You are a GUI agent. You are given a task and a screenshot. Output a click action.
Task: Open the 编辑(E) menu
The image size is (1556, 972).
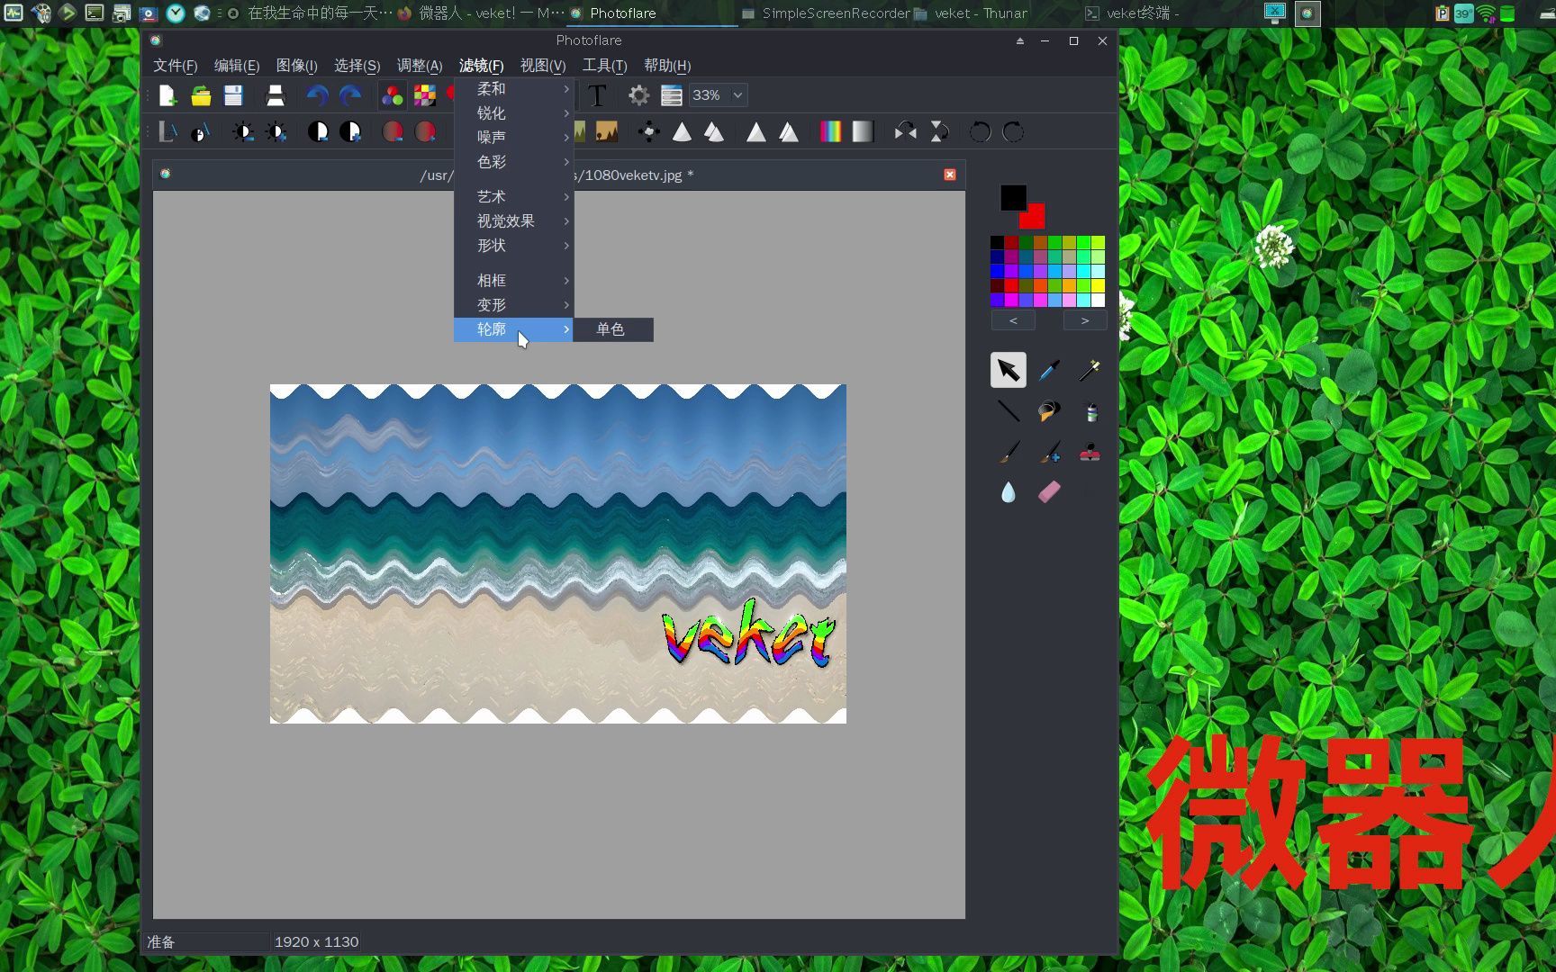237,66
